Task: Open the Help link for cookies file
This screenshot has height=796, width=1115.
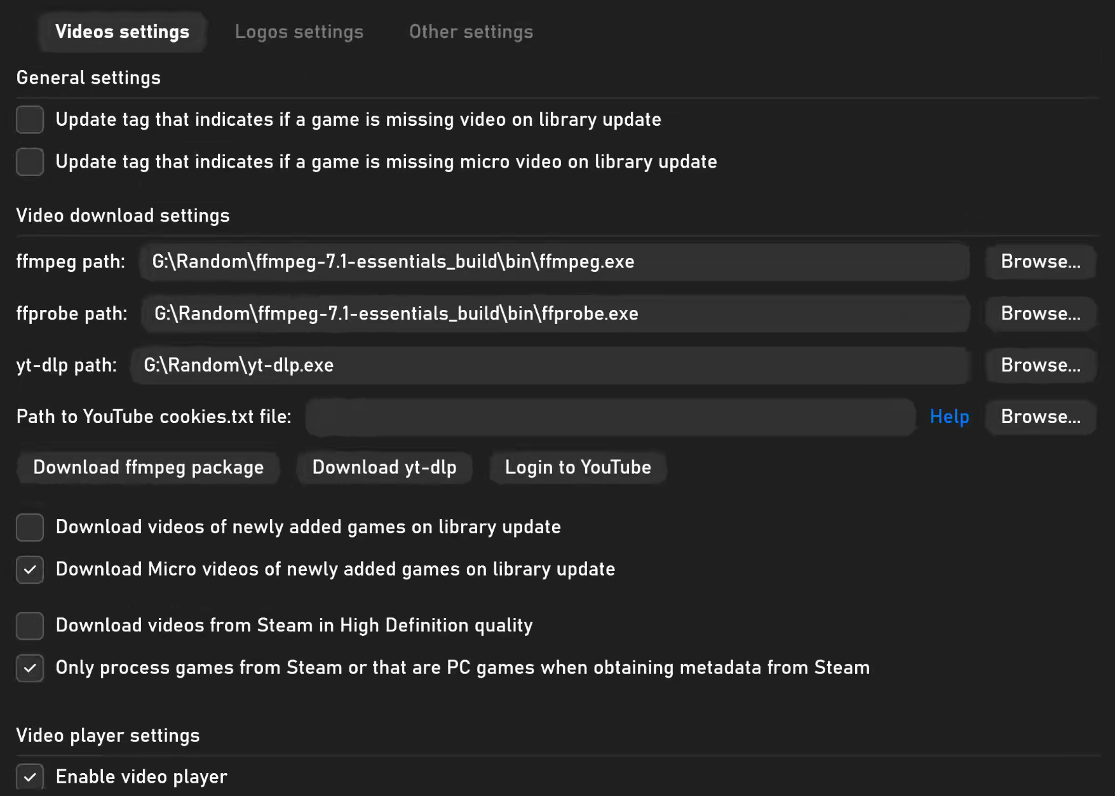Action: coord(949,417)
